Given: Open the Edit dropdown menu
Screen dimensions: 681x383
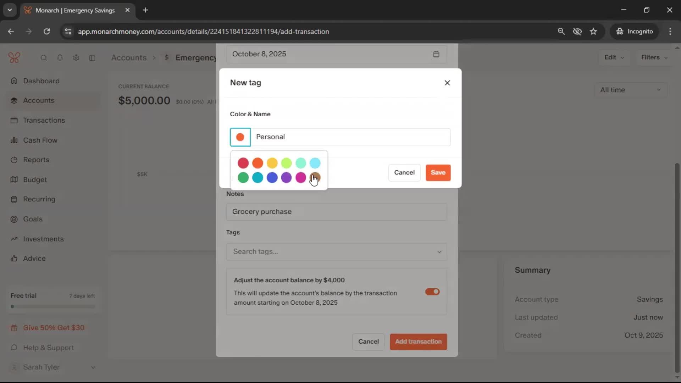Looking at the screenshot, I should tap(614, 57).
